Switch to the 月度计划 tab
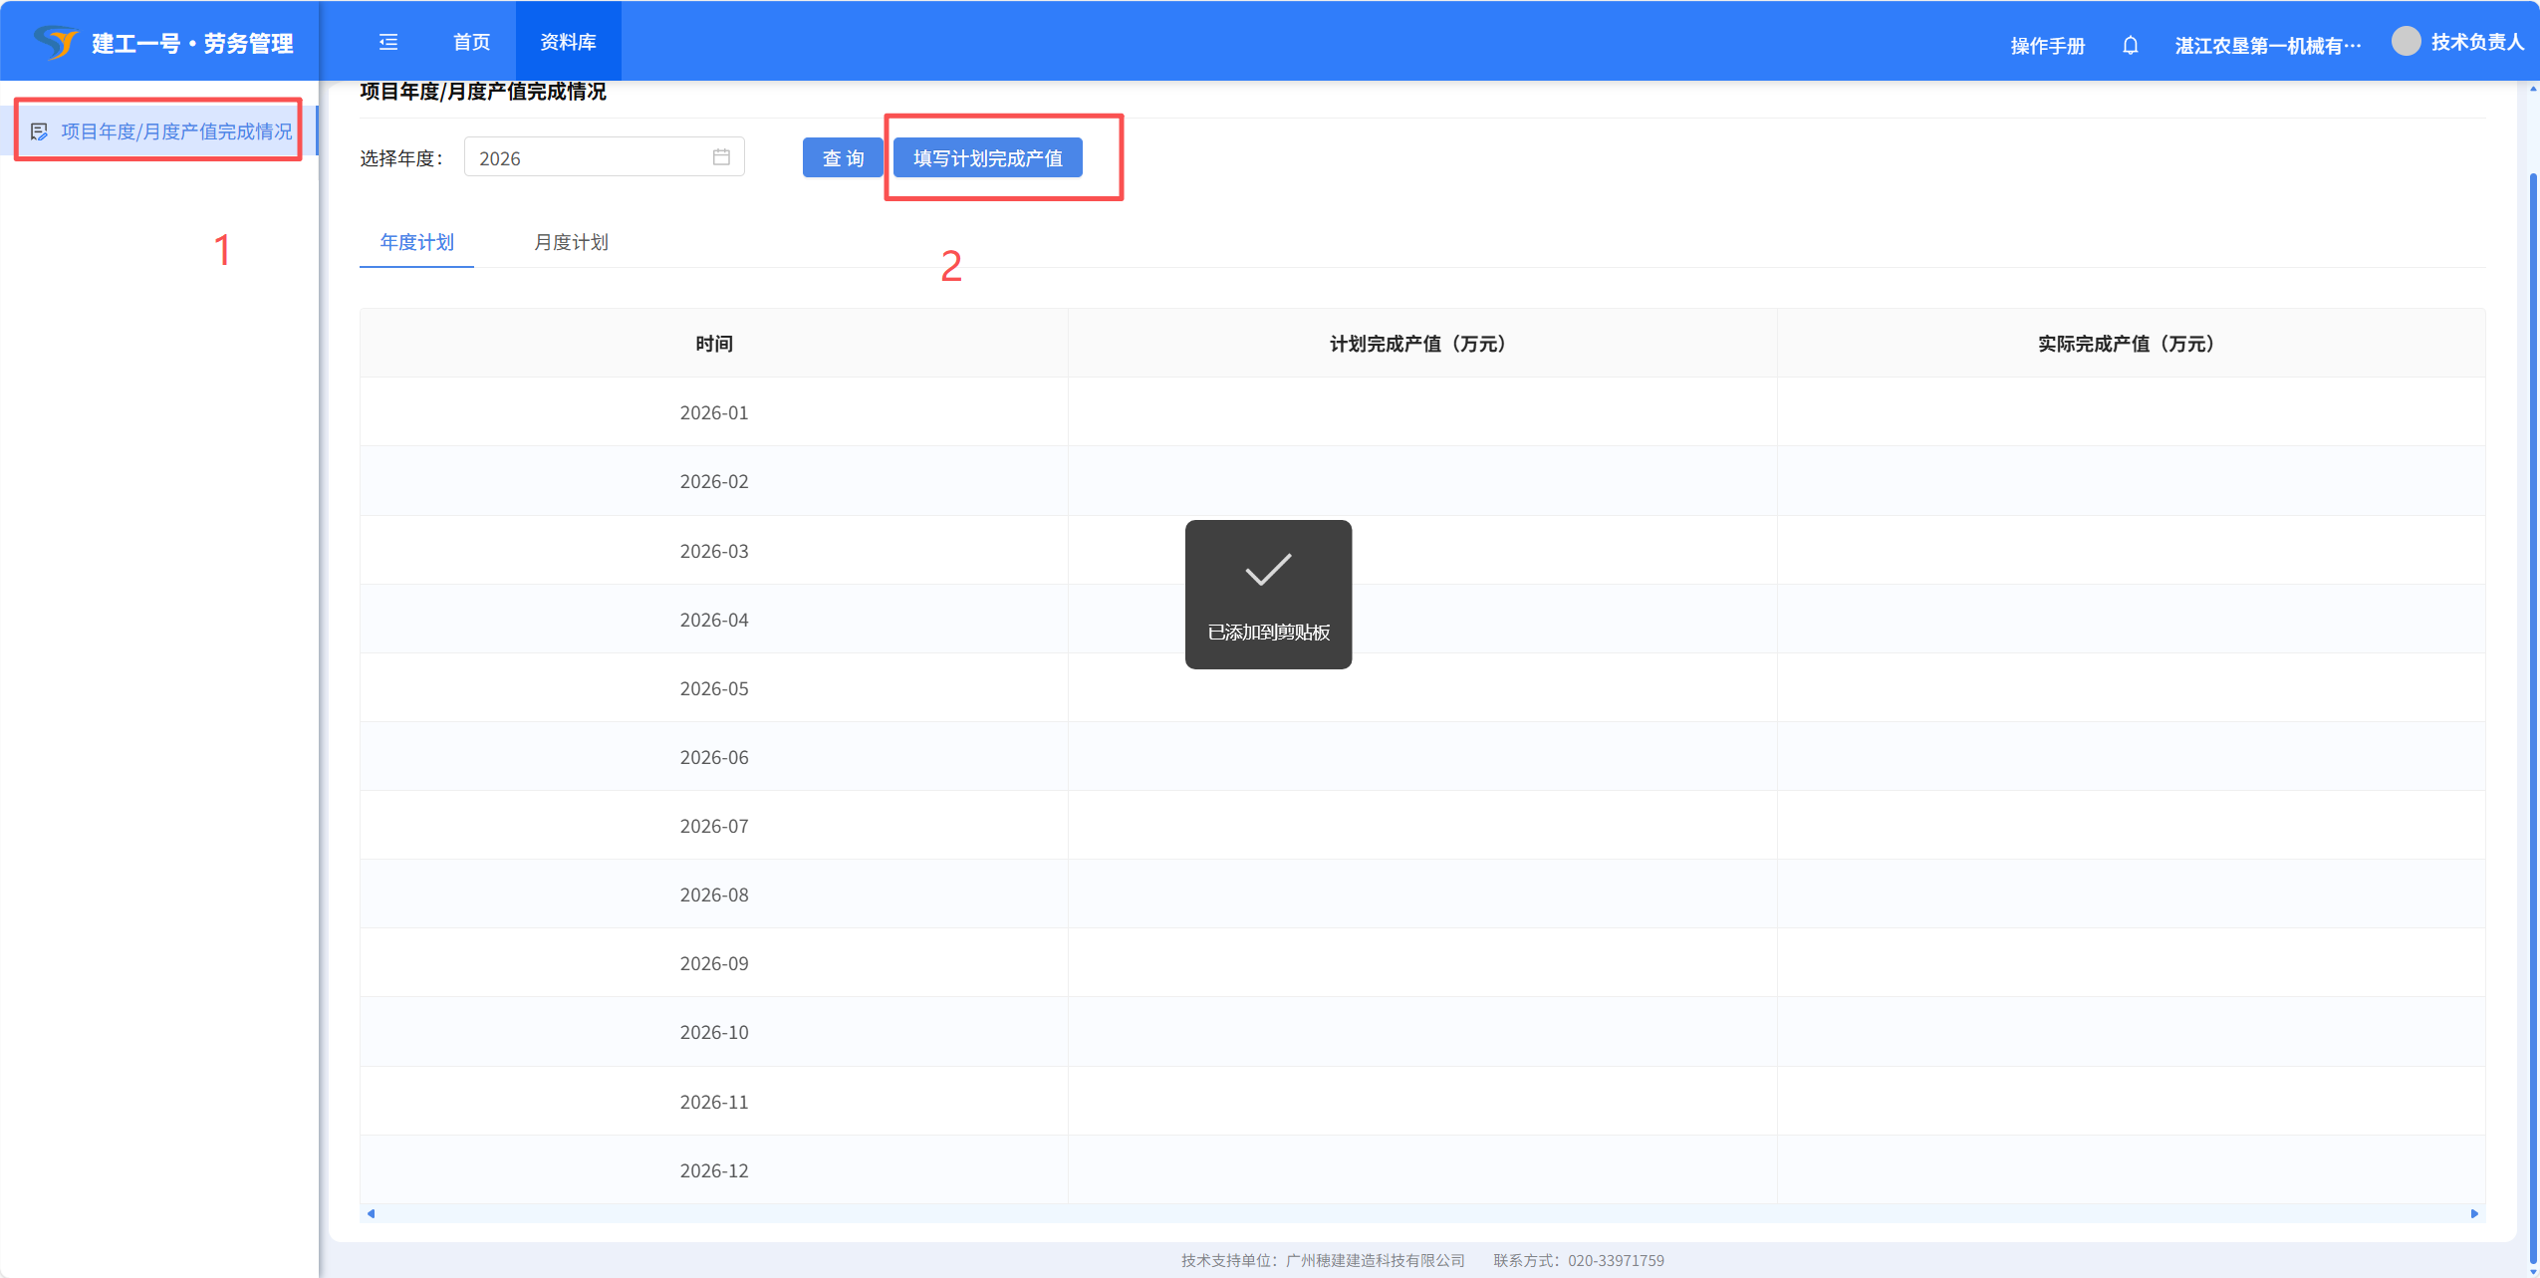This screenshot has height=1278, width=2540. click(x=571, y=242)
